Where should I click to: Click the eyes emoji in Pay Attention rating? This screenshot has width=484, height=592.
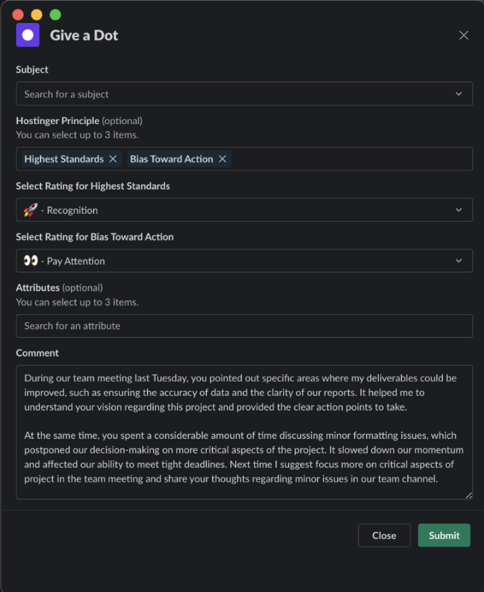coord(30,261)
